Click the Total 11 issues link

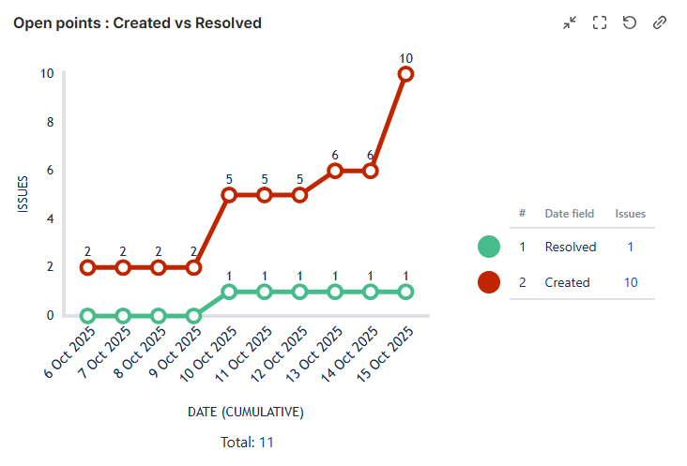[266, 442]
